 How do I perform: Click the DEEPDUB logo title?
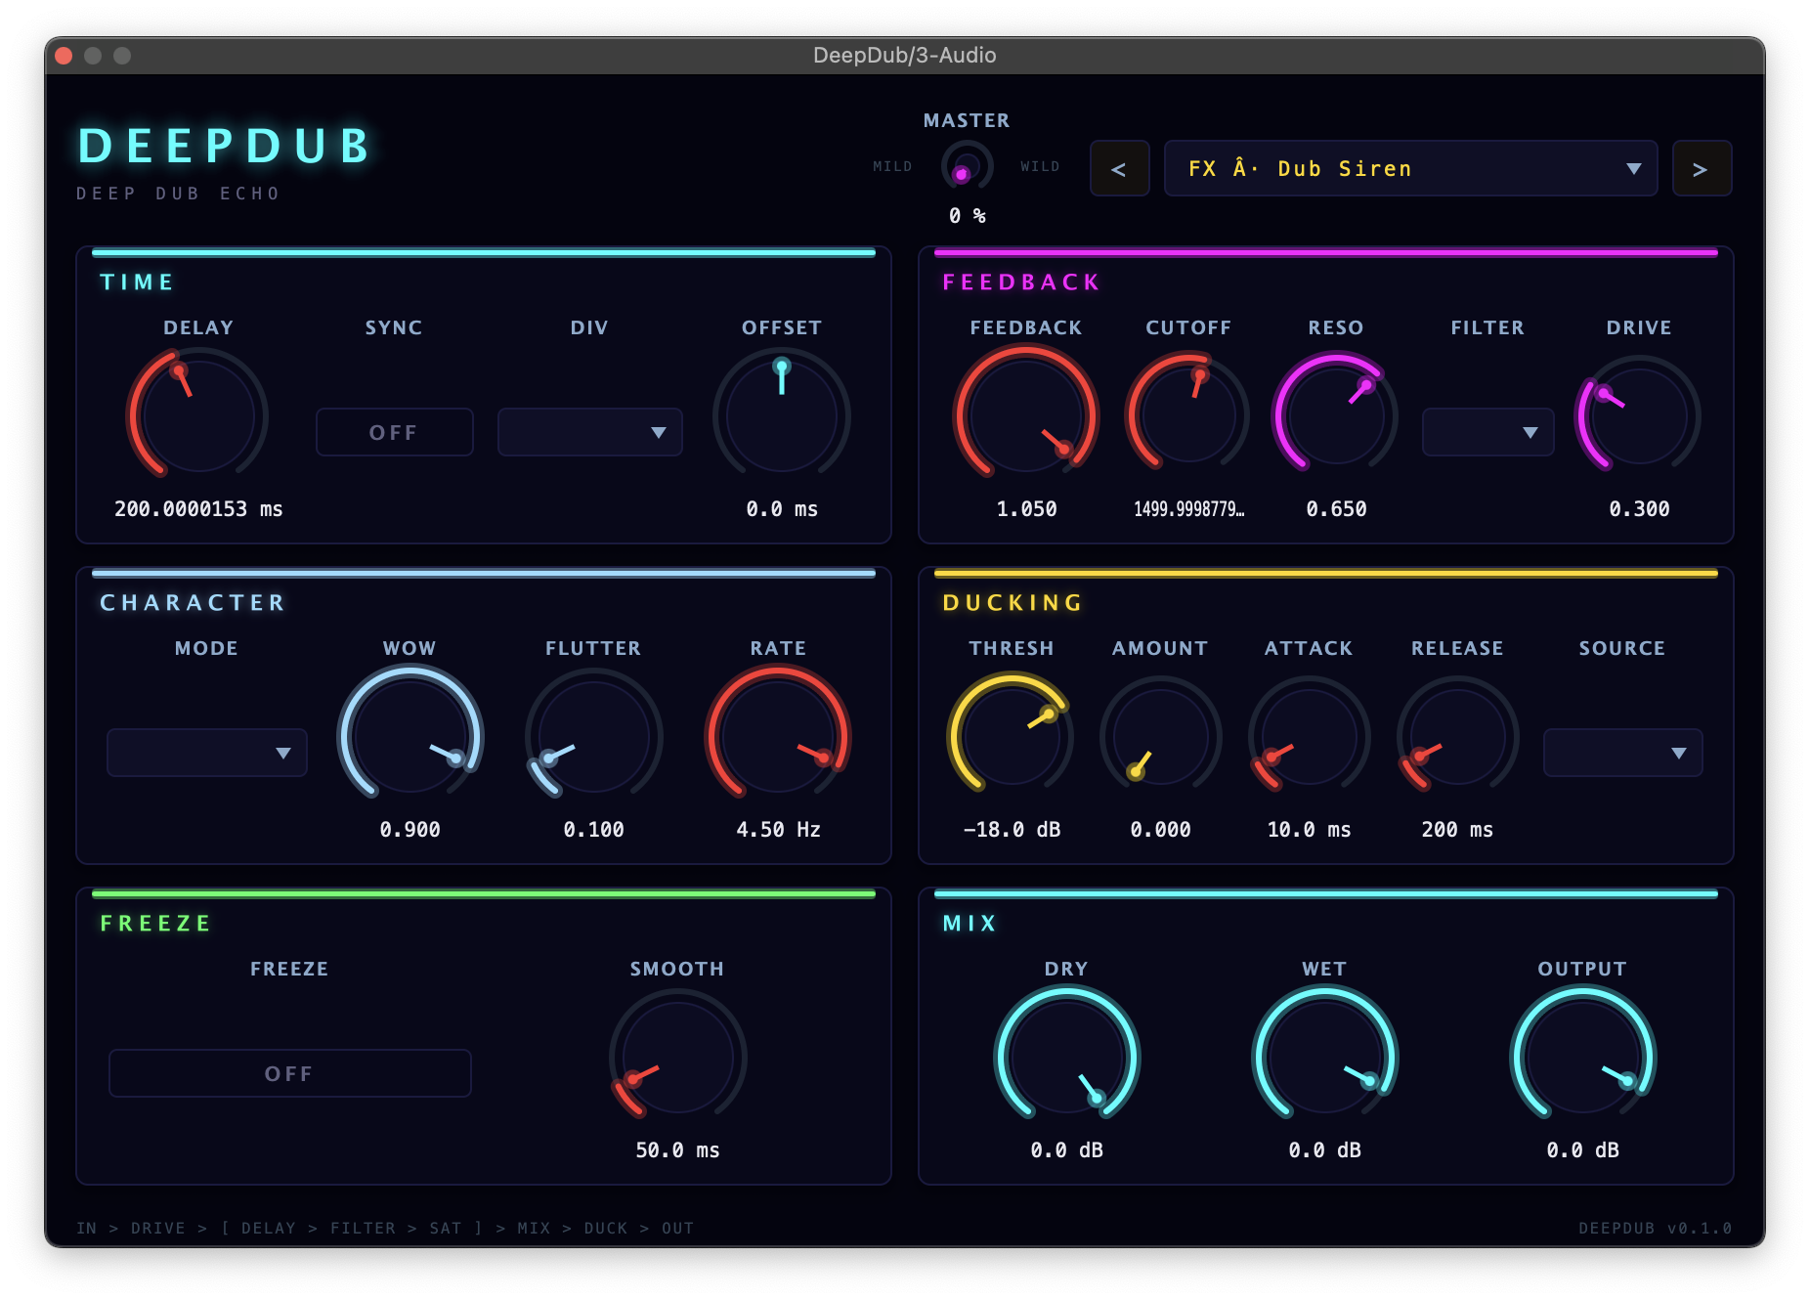click(226, 147)
